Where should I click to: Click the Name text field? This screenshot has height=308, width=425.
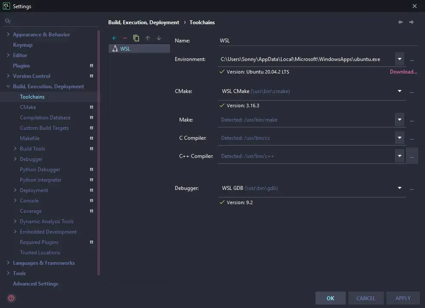coord(318,41)
